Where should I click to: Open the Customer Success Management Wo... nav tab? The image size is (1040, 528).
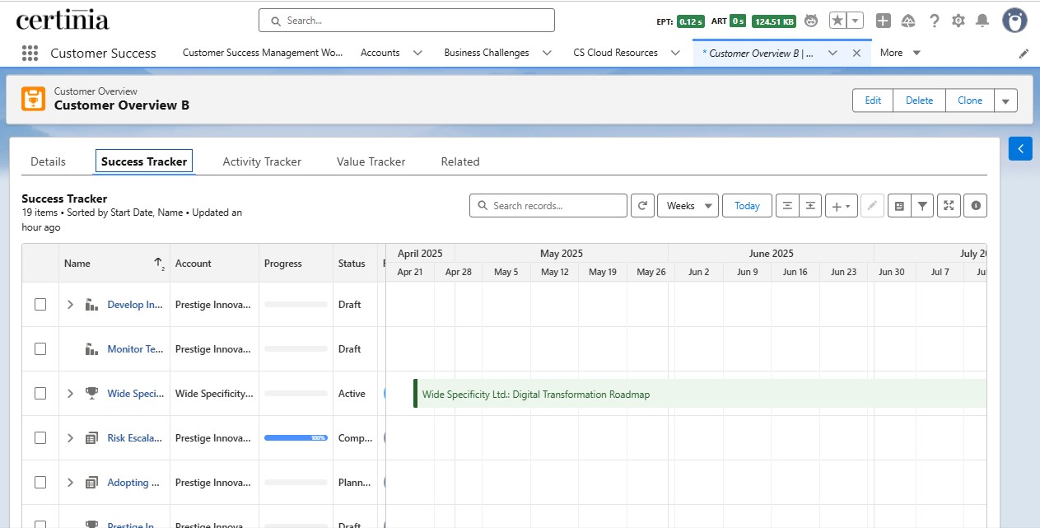263,53
